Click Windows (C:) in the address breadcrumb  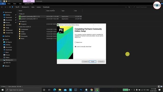click(25, 7)
